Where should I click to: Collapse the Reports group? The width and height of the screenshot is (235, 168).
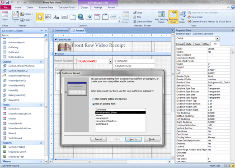tap(41, 143)
